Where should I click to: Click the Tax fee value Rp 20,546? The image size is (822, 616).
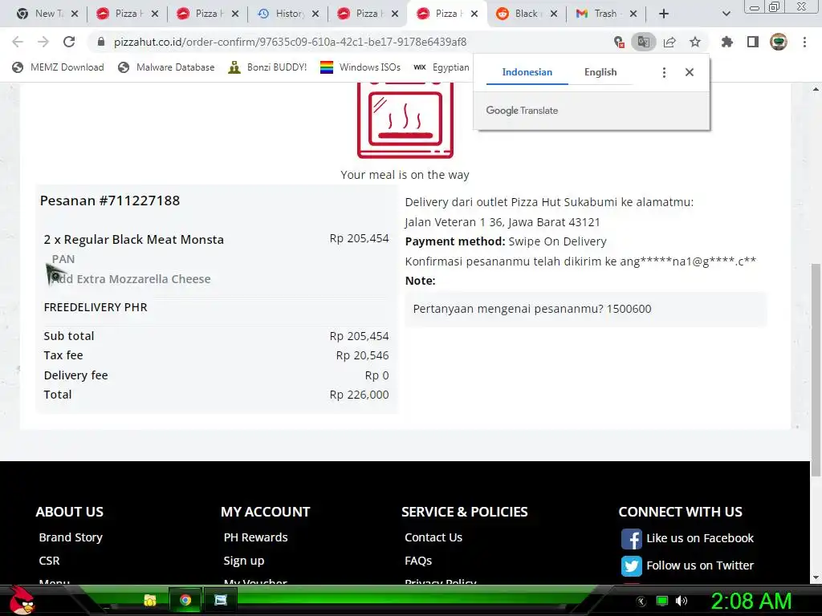(362, 355)
